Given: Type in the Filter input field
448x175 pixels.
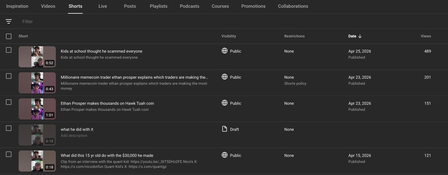Looking at the screenshot, I should coord(112,21).
